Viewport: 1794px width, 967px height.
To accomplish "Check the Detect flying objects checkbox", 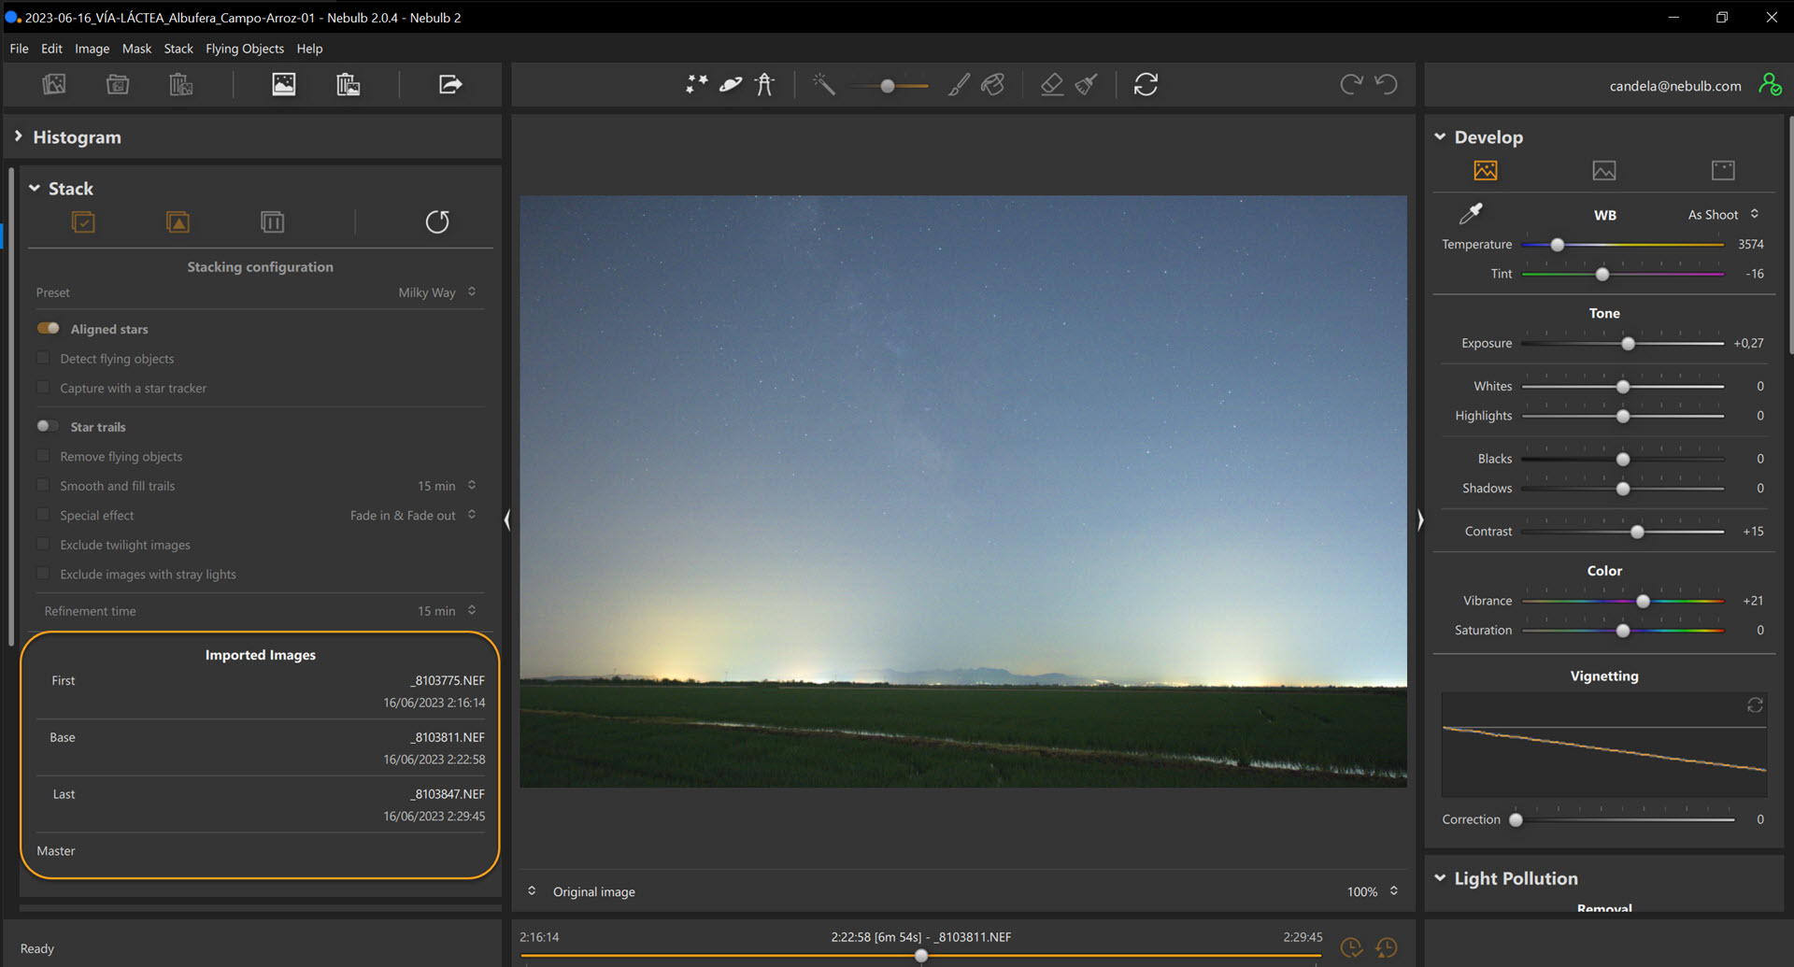I will [43, 359].
